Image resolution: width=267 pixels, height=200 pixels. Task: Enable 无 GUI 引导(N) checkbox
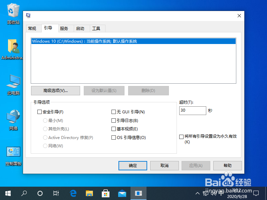pos(113,112)
